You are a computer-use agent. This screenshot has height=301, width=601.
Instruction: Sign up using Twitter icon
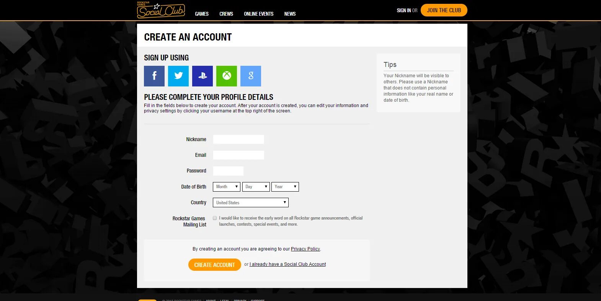[x=178, y=76]
